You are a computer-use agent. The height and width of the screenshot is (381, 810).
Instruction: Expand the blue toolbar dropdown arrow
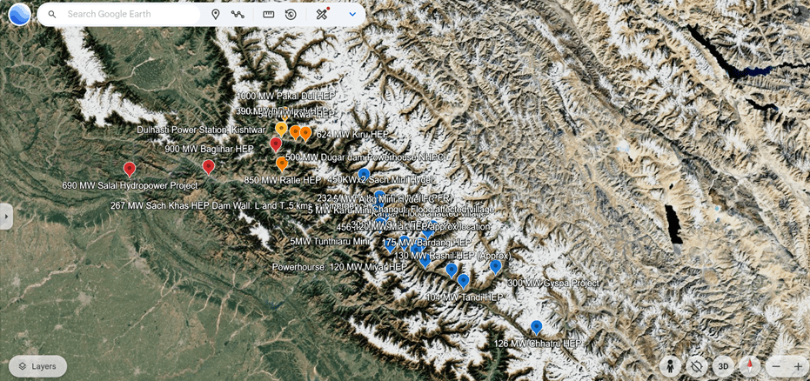pyautogui.click(x=352, y=15)
